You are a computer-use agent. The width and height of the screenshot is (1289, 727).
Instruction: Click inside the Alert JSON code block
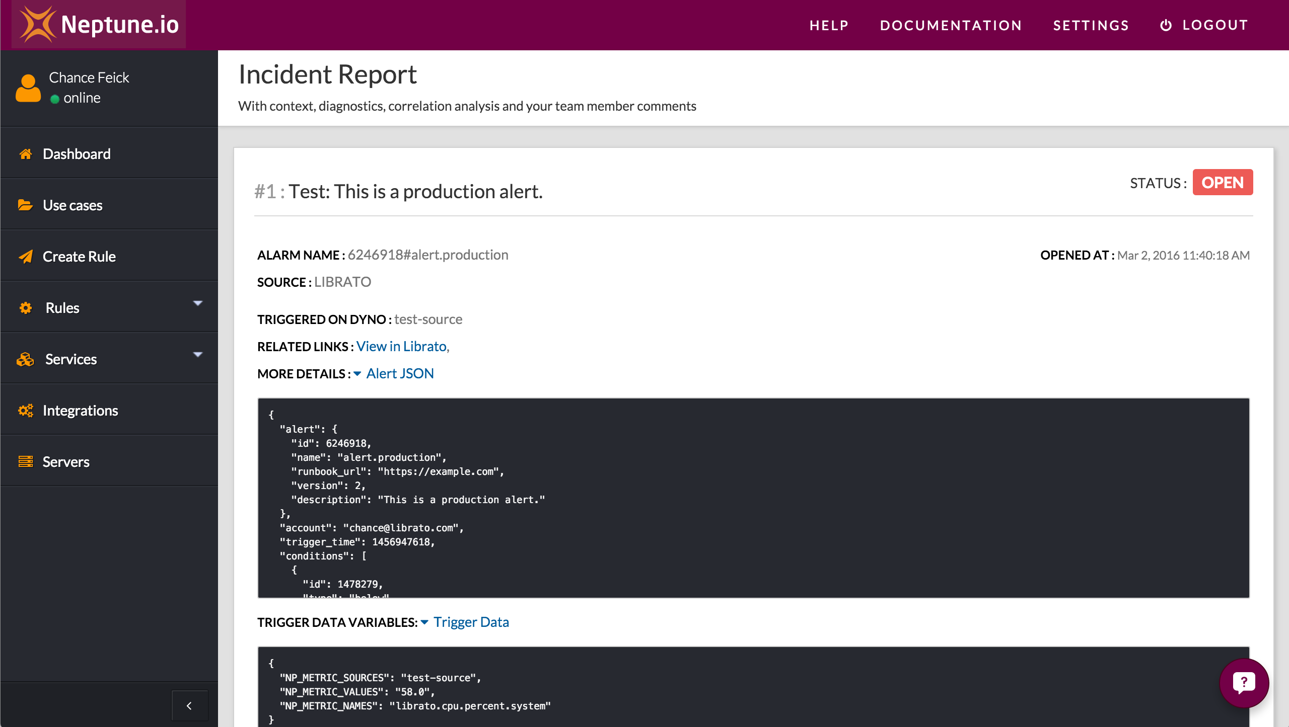click(x=753, y=498)
